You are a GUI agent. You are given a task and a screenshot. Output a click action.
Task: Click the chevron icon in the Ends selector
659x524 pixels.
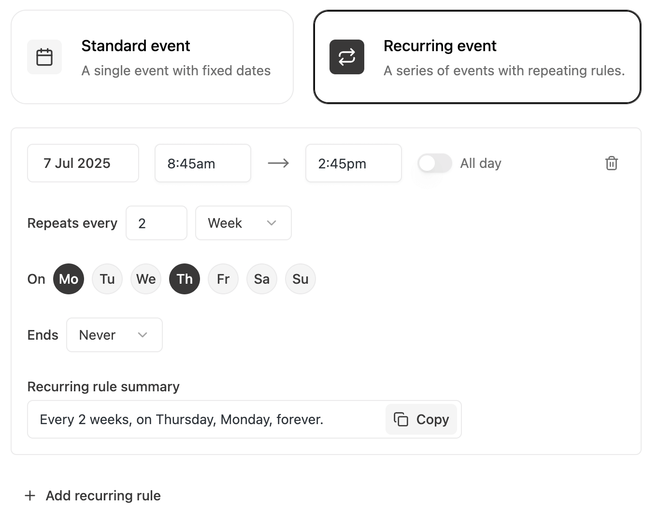click(x=143, y=334)
